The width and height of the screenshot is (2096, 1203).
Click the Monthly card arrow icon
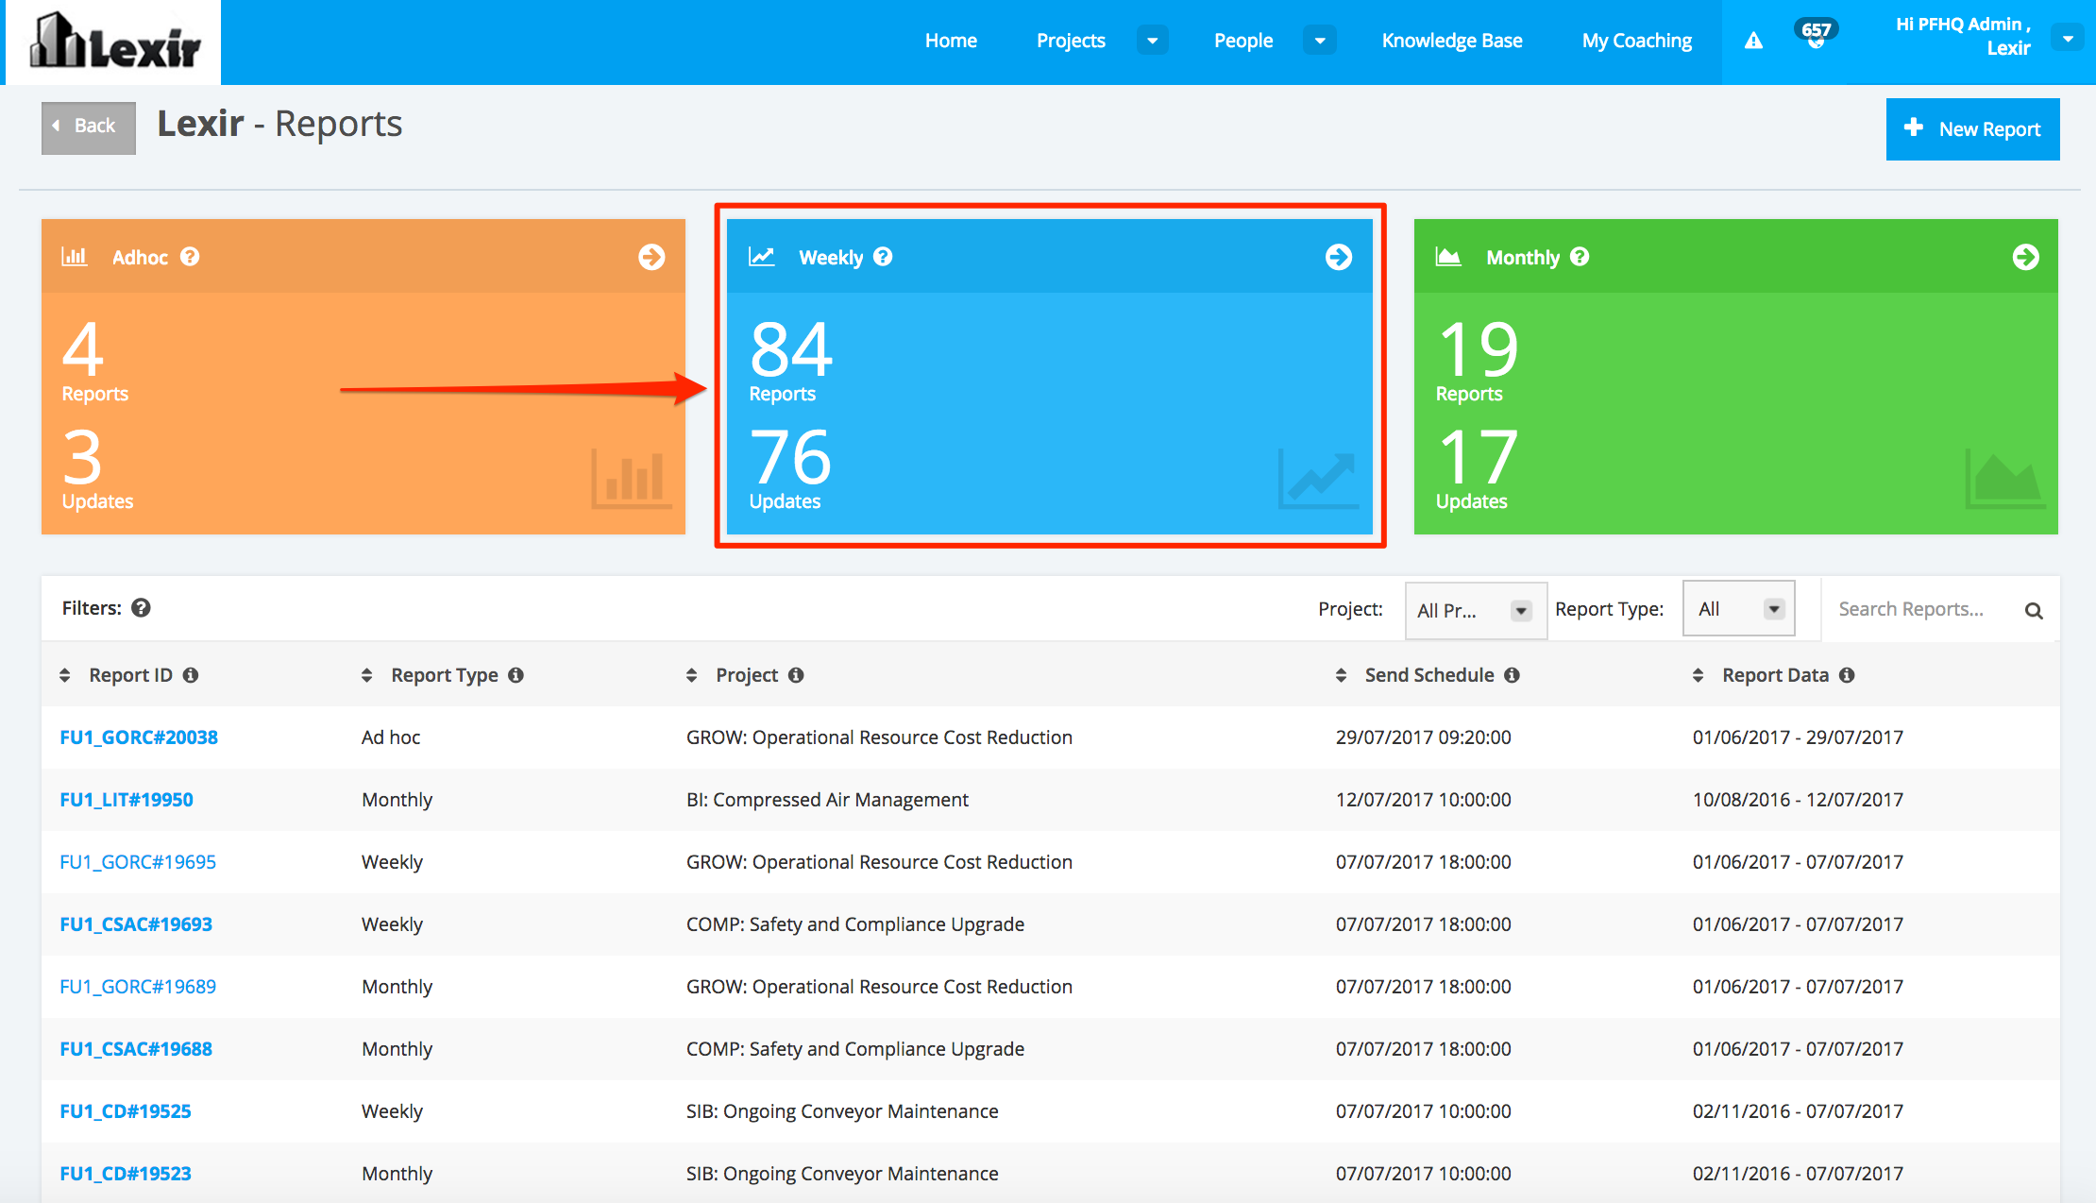tap(2025, 257)
